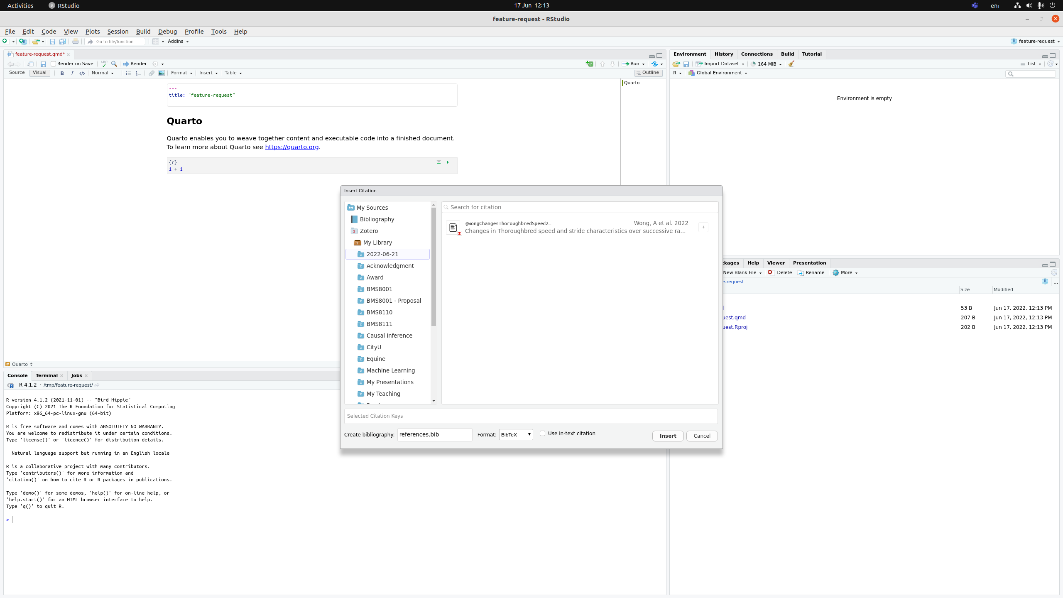
Task: Click the Bold formatting icon
Action: coord(62,73)
